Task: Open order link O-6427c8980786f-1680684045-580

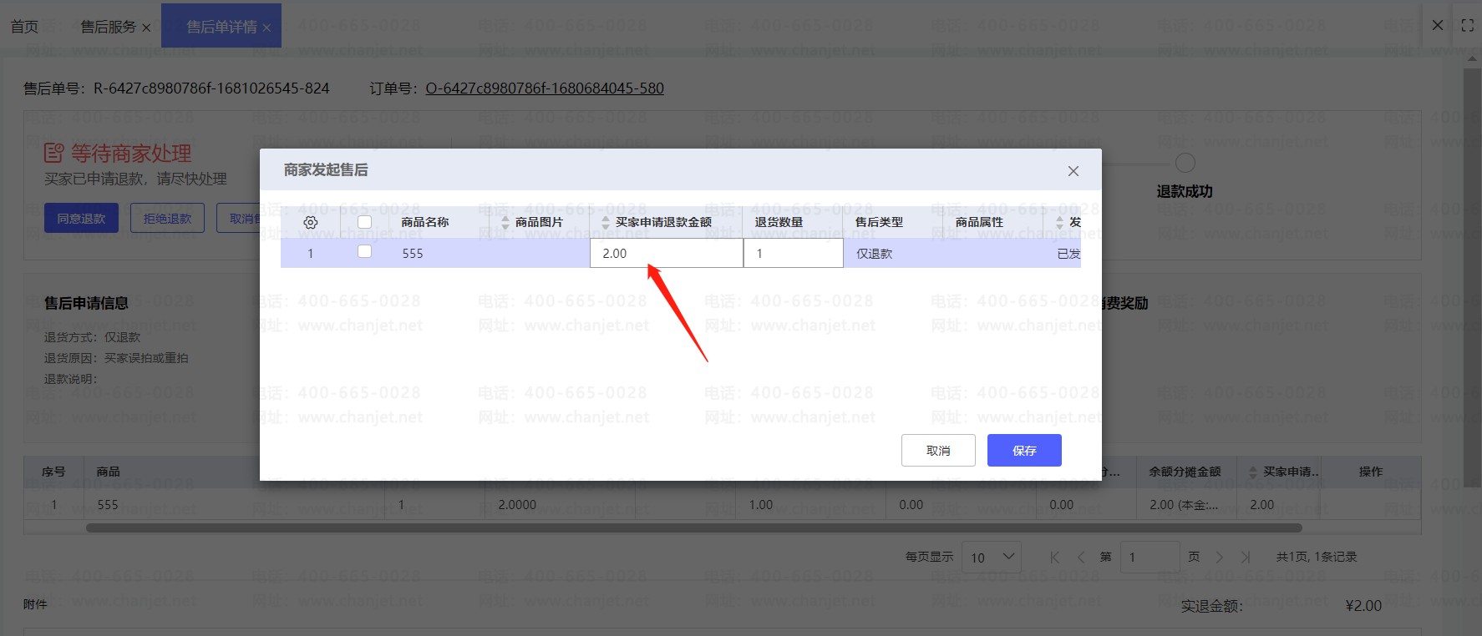Action: coord(545,88)
